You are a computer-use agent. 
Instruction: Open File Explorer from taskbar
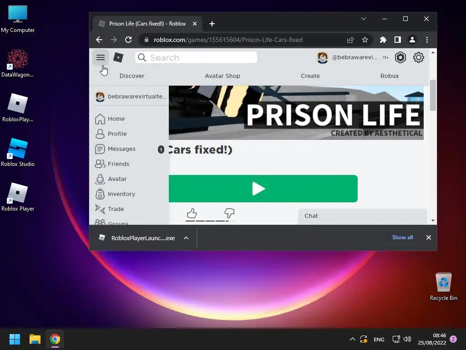tap(35, 339)
